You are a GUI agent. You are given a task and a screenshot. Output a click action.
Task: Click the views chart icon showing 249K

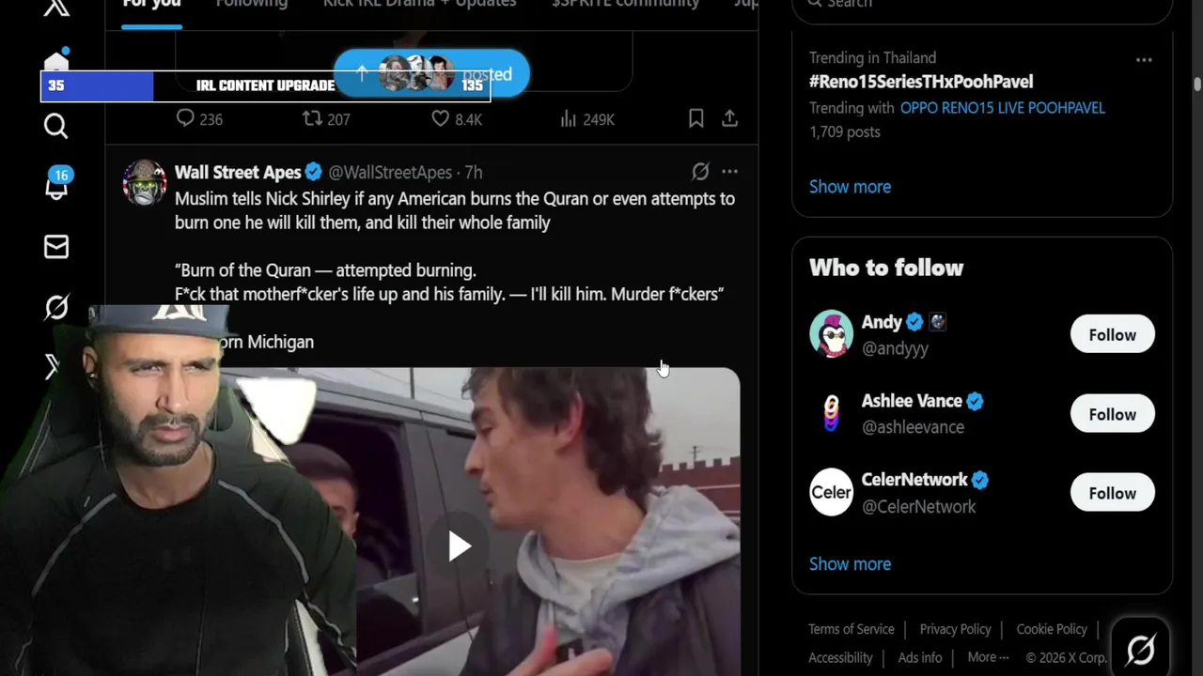(x=569, y=119)
